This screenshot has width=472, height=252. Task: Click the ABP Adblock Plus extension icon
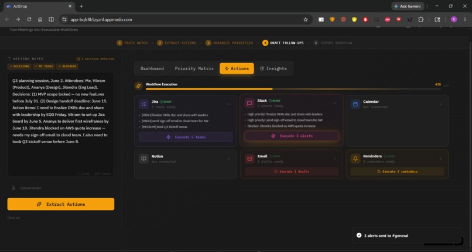(388, 19)
